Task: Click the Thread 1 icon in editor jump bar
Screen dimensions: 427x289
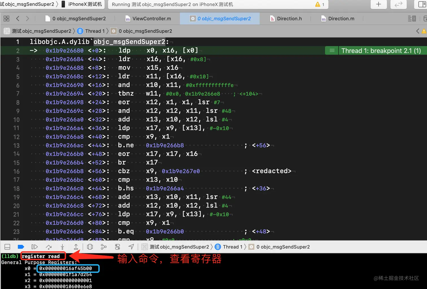Action: click(x=80, y=31)
